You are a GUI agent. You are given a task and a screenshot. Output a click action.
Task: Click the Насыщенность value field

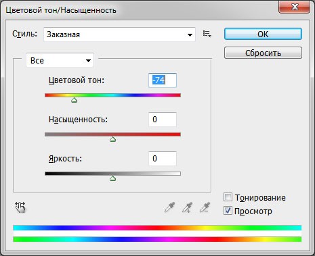(163, 120)
